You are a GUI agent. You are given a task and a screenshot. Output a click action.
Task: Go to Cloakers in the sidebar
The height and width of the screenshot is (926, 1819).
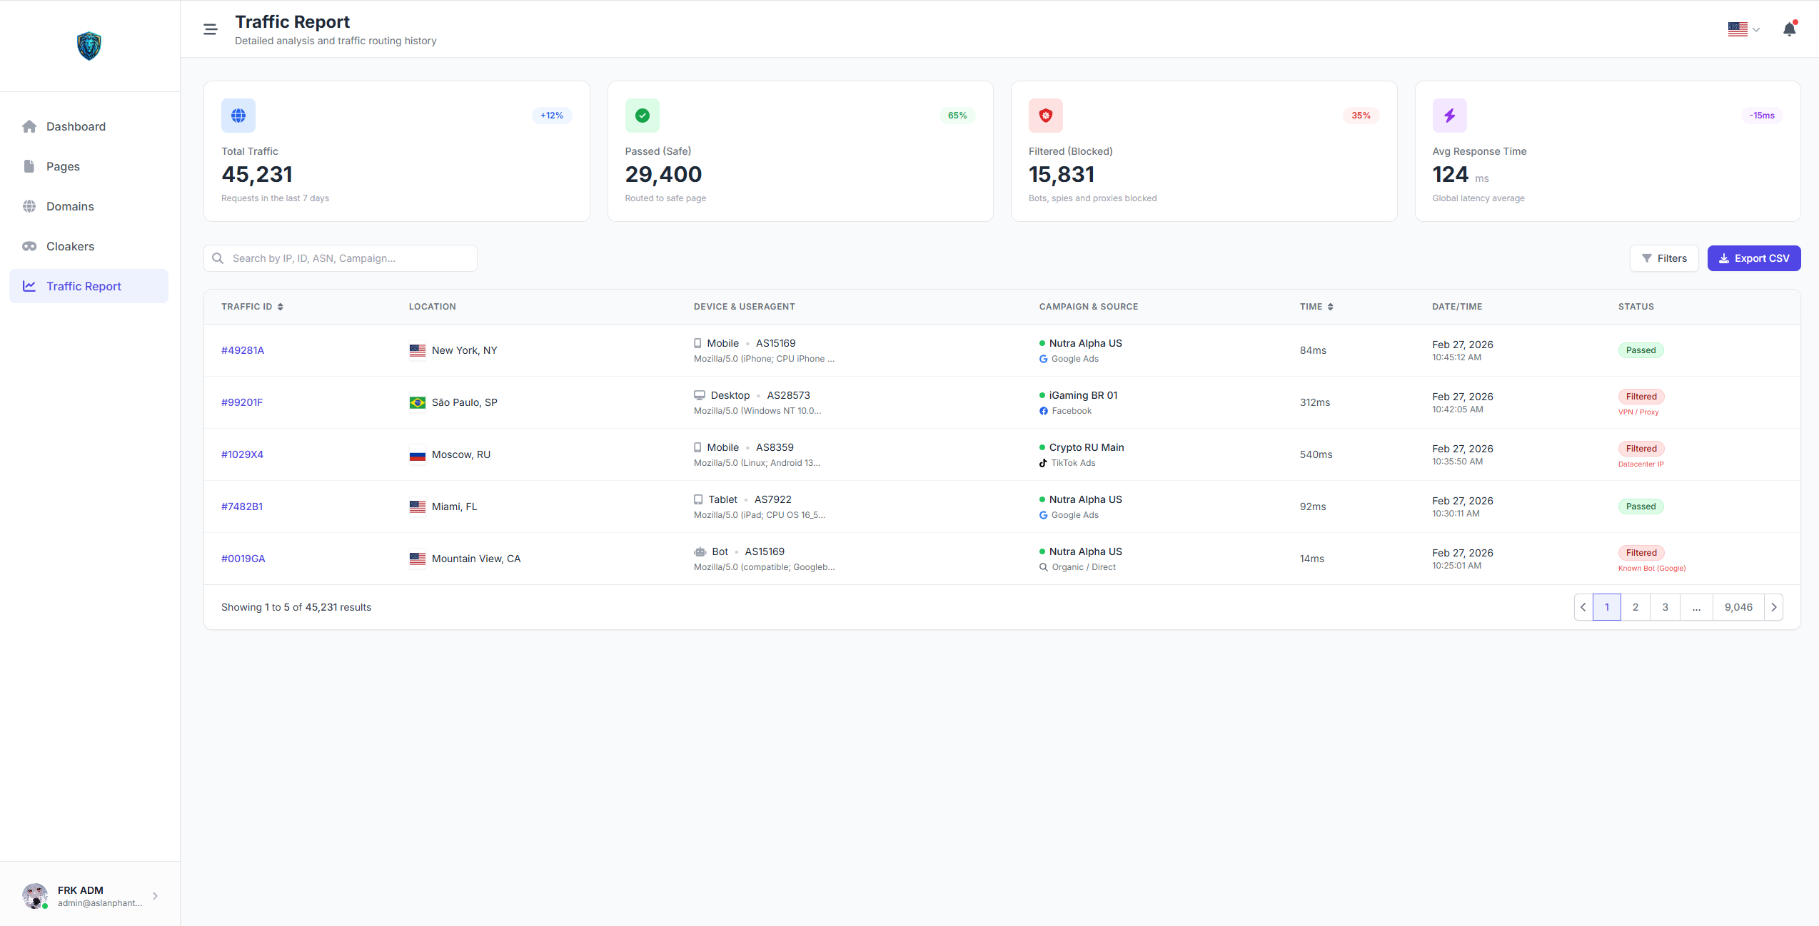point(70,246)
